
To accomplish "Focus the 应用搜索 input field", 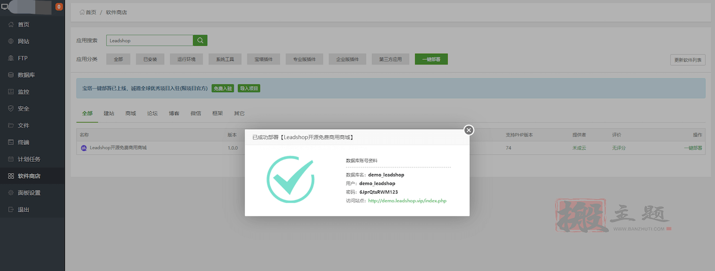I will coord(150,40).
